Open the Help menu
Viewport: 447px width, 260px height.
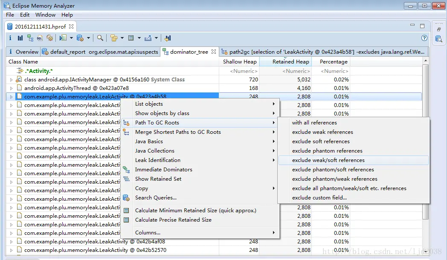pyautogui.click(x=67, y=15)
